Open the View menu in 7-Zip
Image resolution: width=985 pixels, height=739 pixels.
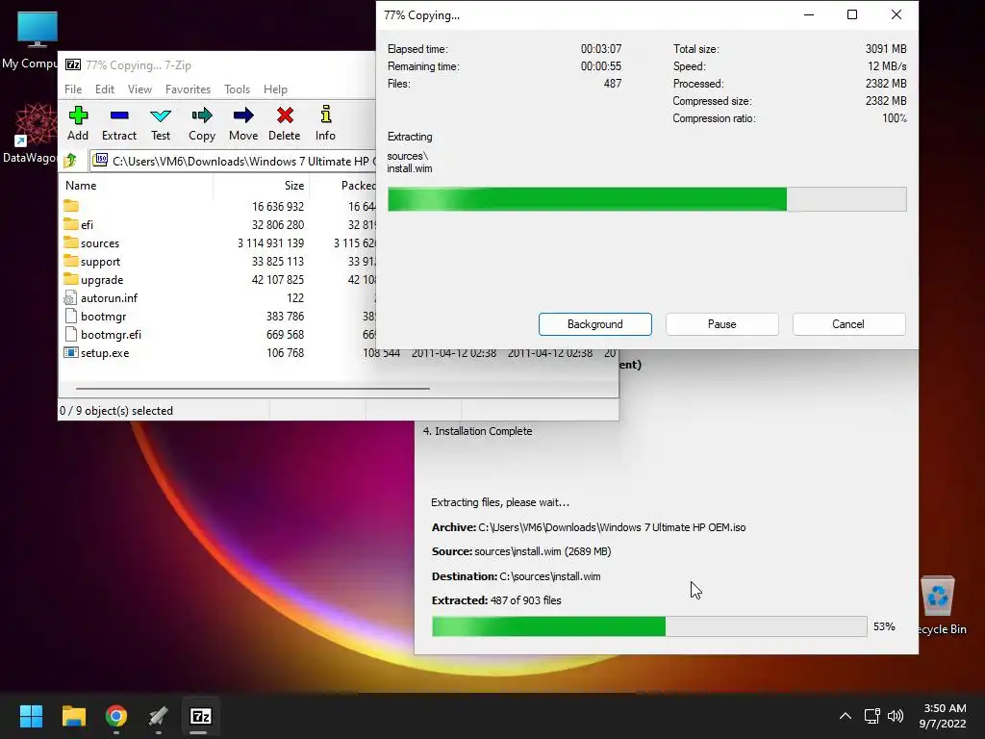(x=140, y=89)
